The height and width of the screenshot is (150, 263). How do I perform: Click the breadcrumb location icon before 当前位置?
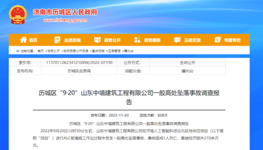click(x=18, y=51)
